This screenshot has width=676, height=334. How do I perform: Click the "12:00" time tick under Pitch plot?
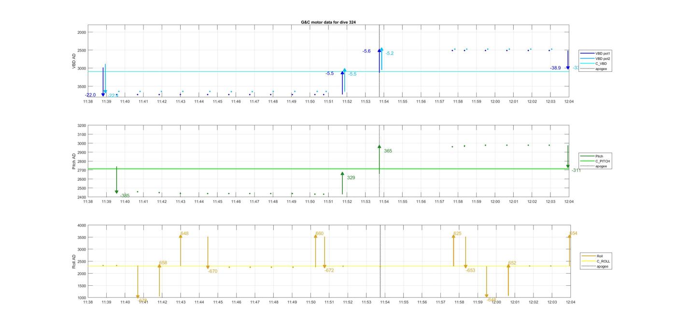pos(495,202)
